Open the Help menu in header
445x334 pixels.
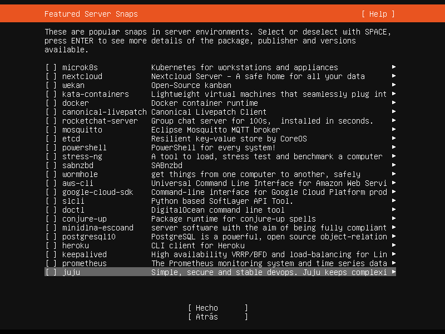point(378,14)
